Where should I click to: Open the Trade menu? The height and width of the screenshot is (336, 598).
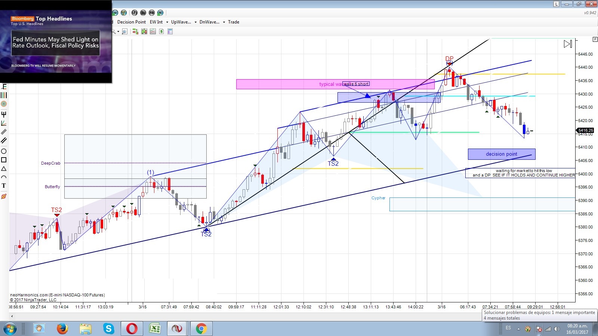(234, 22)
